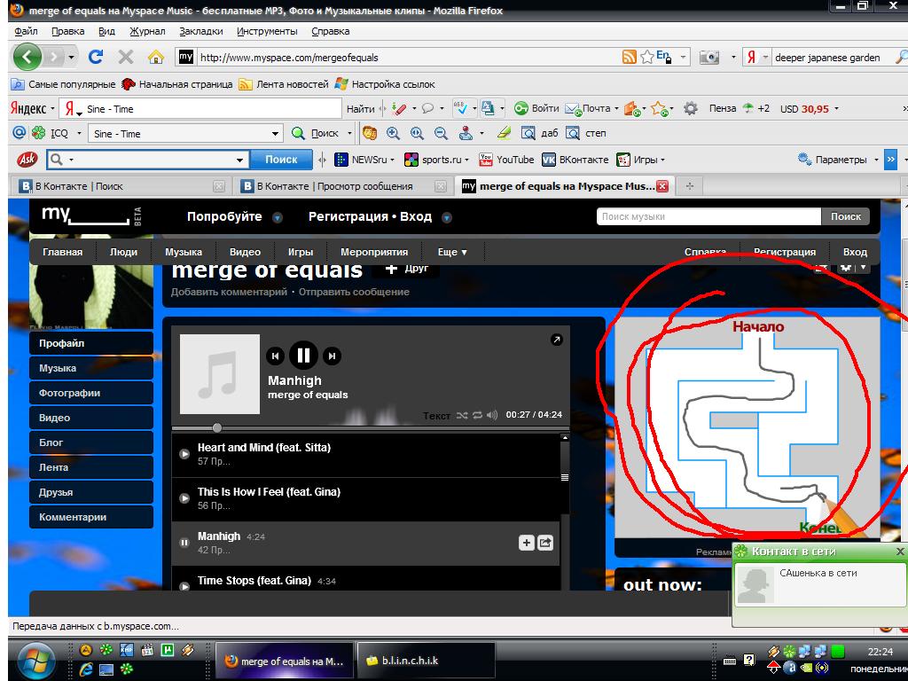Open the Музыка profile sidebar link
Screen dimensions: 908x681
91,368
